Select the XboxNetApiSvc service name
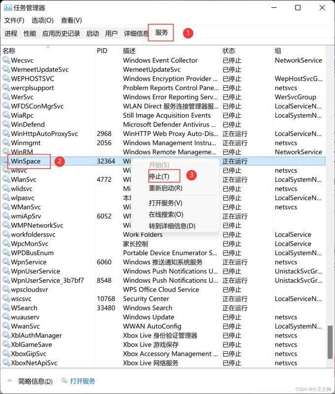 pos(34,363)
